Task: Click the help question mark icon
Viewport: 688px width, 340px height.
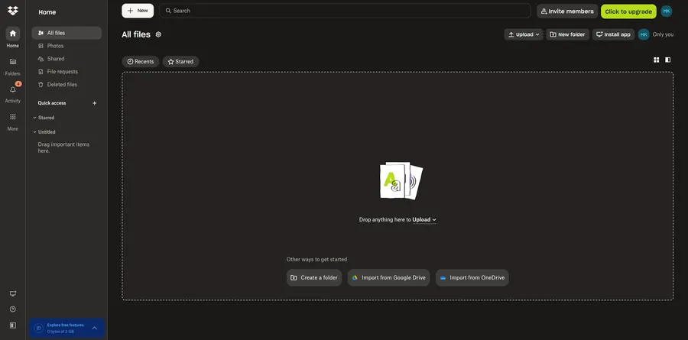Action: tap(12, 309)
